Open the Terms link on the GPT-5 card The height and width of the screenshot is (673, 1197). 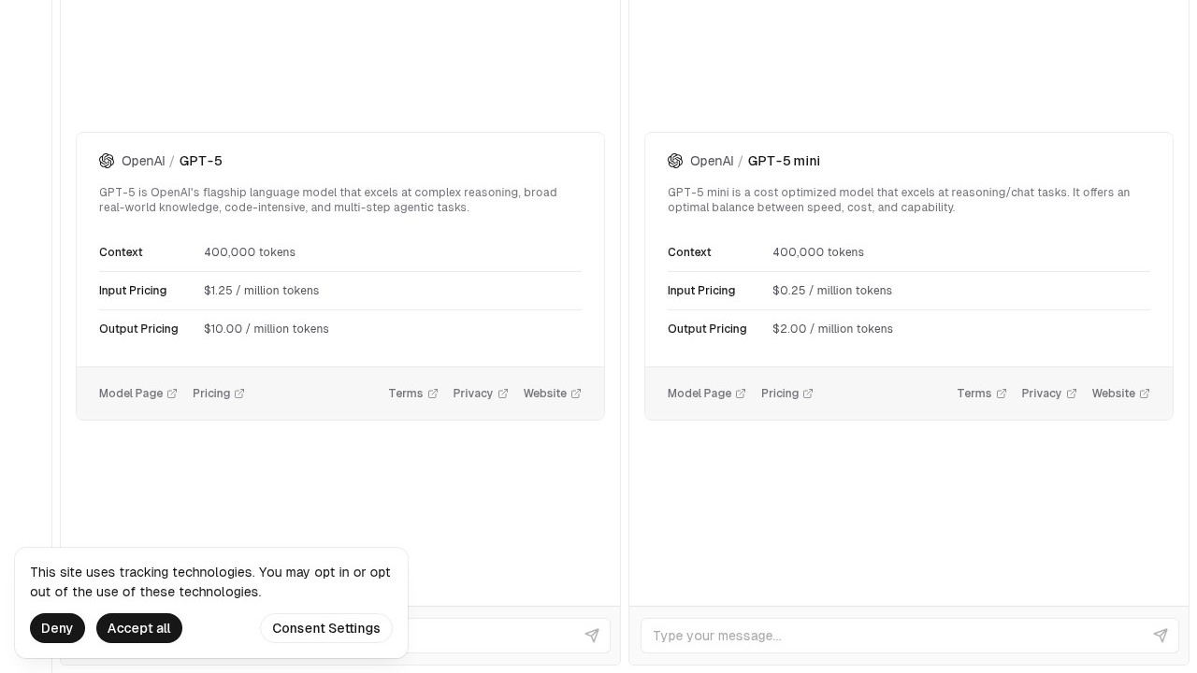(x=412, y=394)
